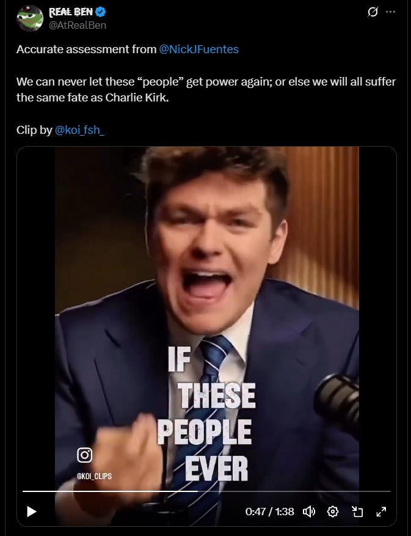The height and width of the screenshot is (536, 411).
Task: Switch video to picture-in-picture mode
Action: coord(357,512)
